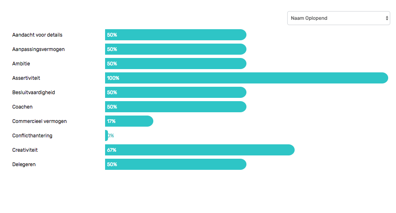Click the Creativiteit label text
This screenshot has height=213, width=396.
point(25,150)
